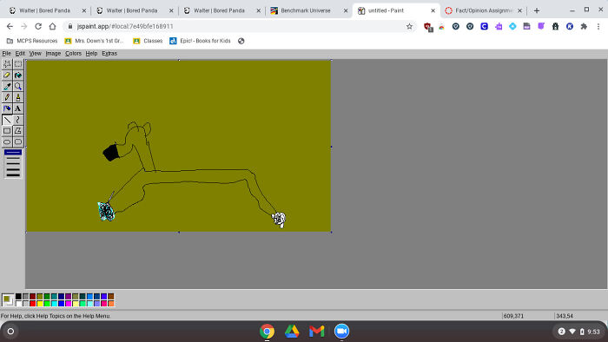Pick the Text tool

tap(18, 109)
